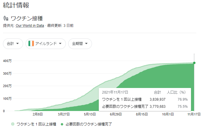Click the ワクチン接種 heading

pyautogui.click(x=27, y=18)
